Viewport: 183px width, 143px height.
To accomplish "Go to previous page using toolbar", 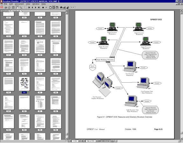I will (x=32, y=8).
